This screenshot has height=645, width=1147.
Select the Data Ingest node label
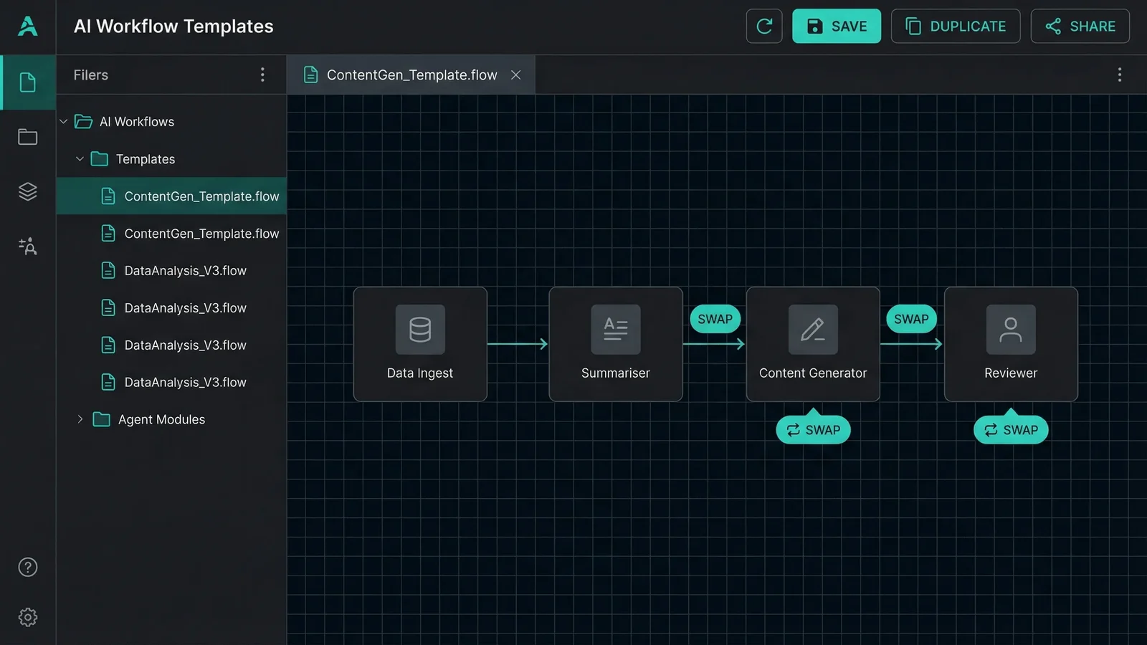click(x=420, y=373)
